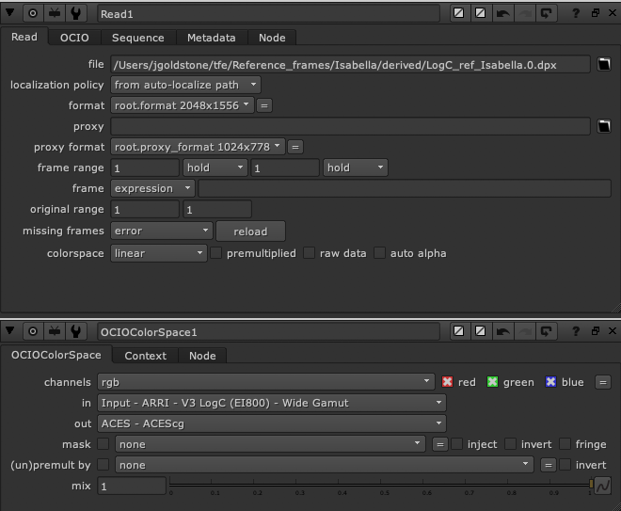The width and height of the screenshot is (621, 511).
Task: Open the missing frames error dropdown
Action: (161, 231)
